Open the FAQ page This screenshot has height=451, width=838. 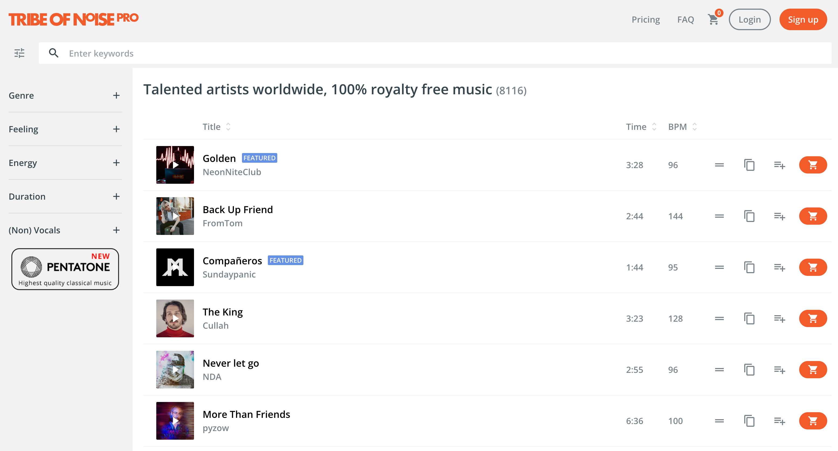685,19
